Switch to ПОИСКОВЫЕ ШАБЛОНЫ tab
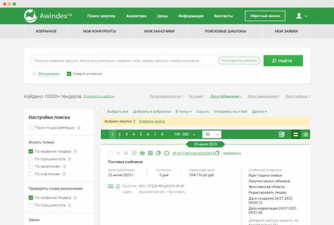This screenshot has height=225, width=334. [225, 31]
